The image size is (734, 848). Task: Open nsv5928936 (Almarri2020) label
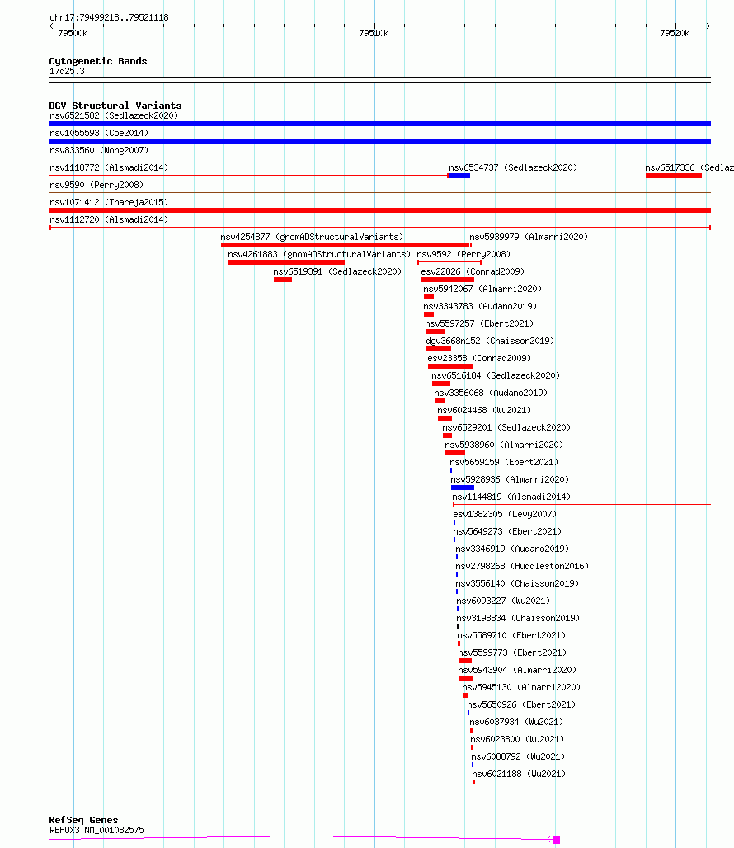coord(510,478)
